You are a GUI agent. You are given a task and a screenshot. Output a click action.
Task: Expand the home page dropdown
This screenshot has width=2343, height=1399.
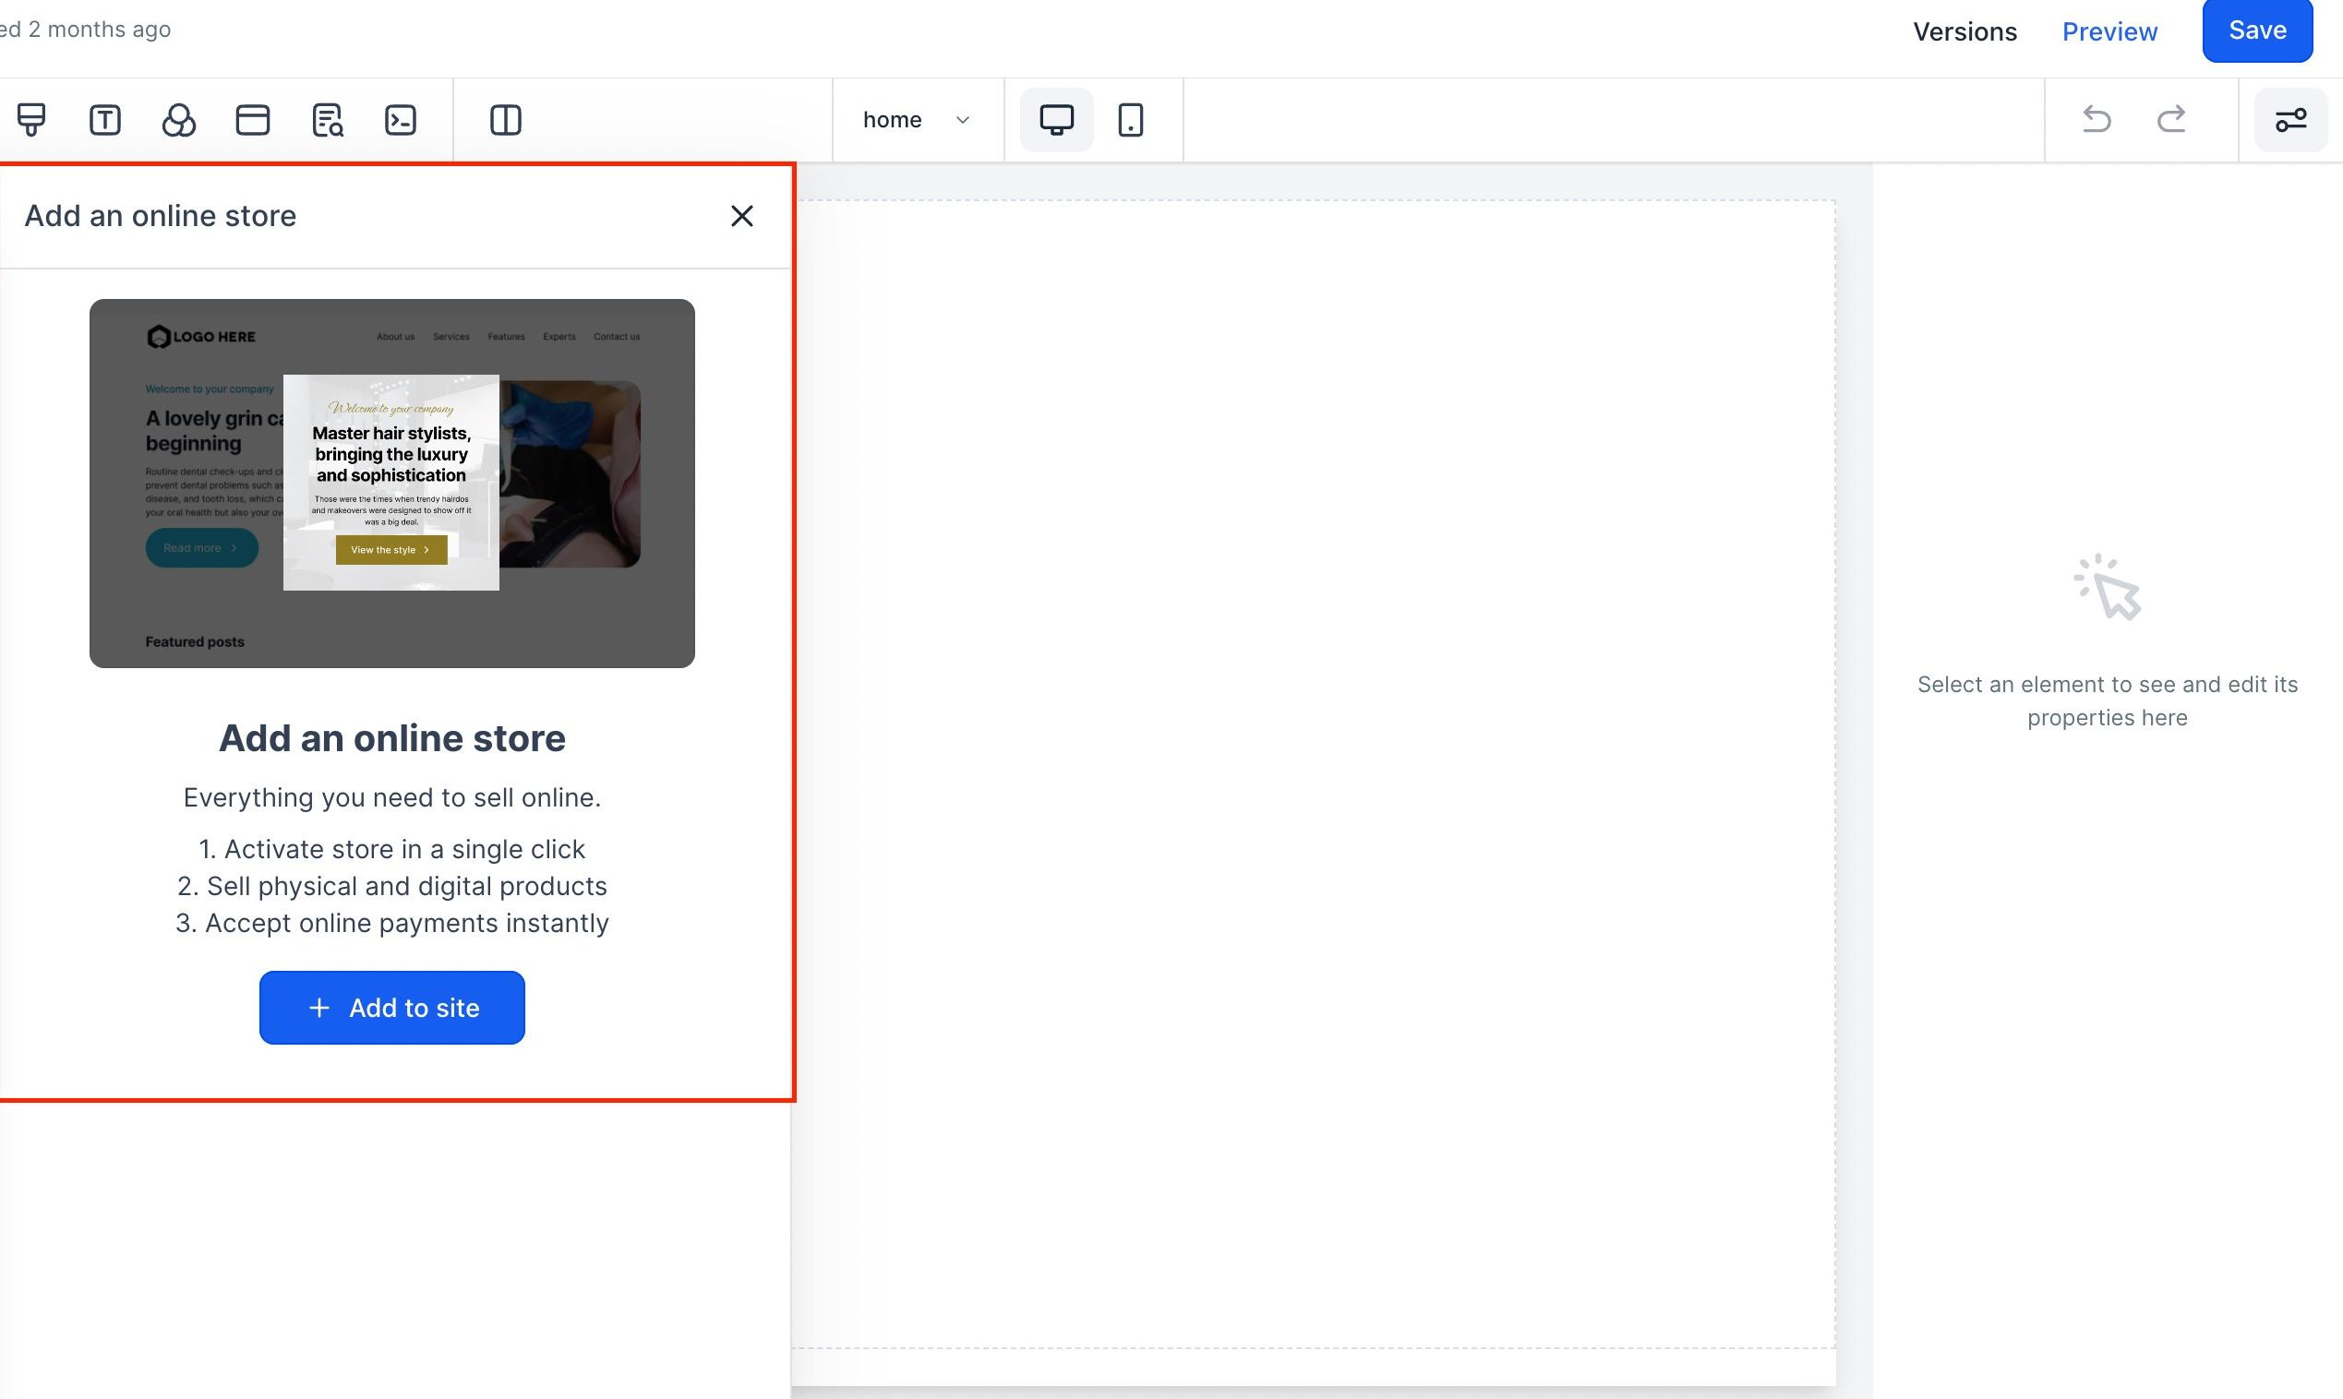point(917,120)
